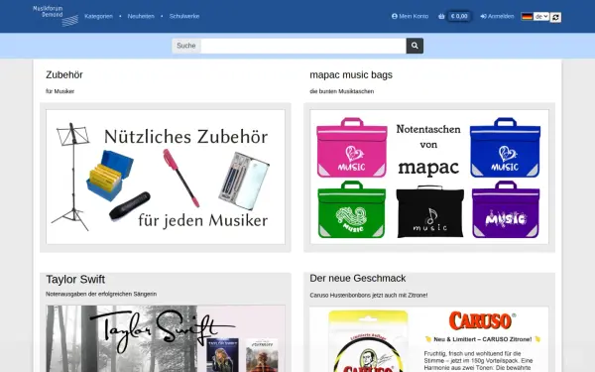Click the shopping basket icon
The width and height of the screenshot is (595, 372).
(x=441, y=16)
